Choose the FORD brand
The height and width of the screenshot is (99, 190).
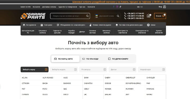[45, 89]
